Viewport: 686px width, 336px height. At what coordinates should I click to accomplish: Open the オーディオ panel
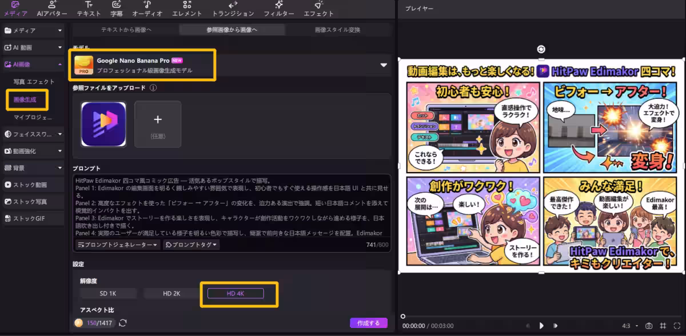[x=147, y=9]
